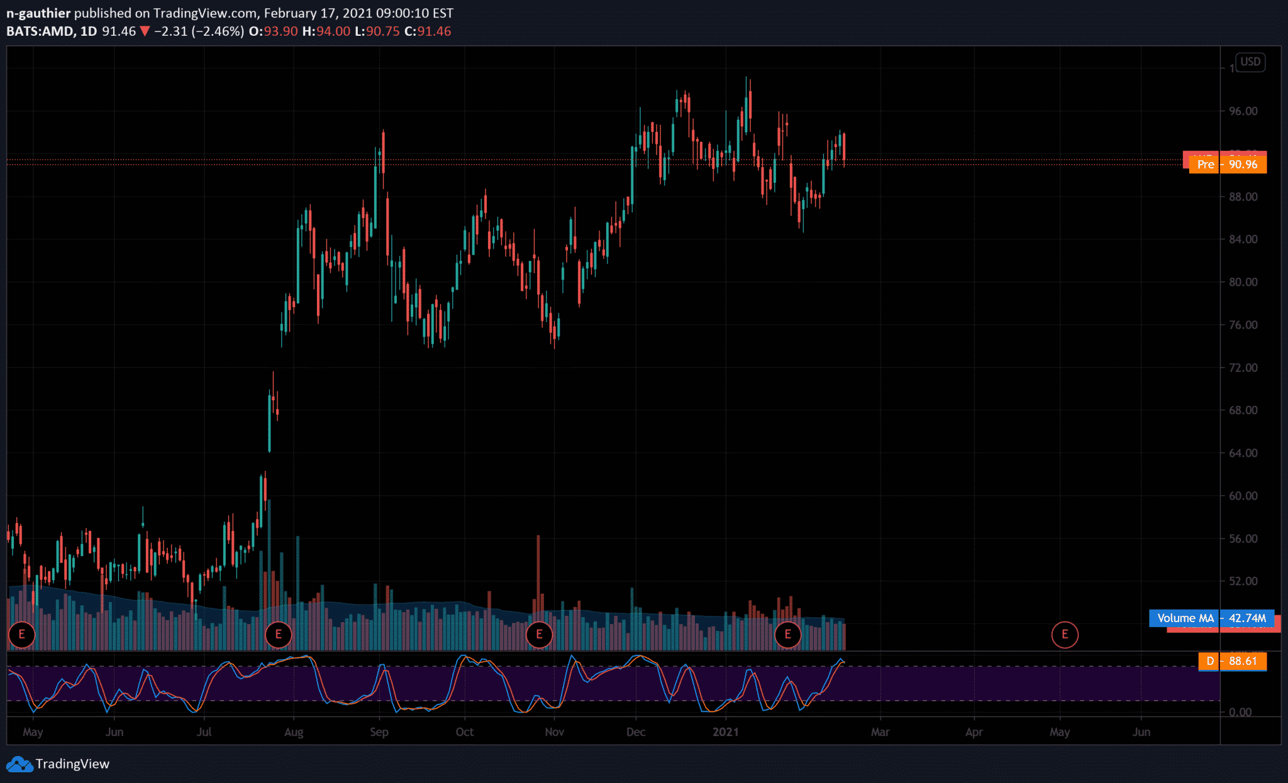This screenshot has height=783, width=1288.
Task: Click the Pre 90.96 price label
Action: (1228, 165)
